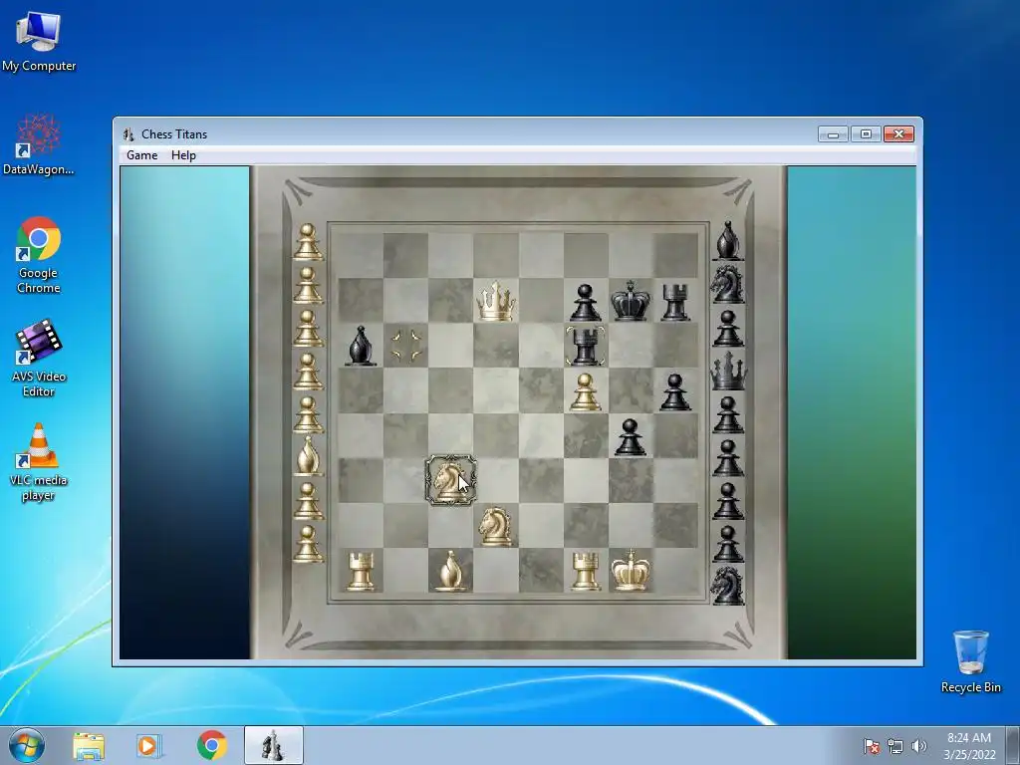Click the captured black bishop at the top right
1020x765 pixels.
[x=728, y=241]
